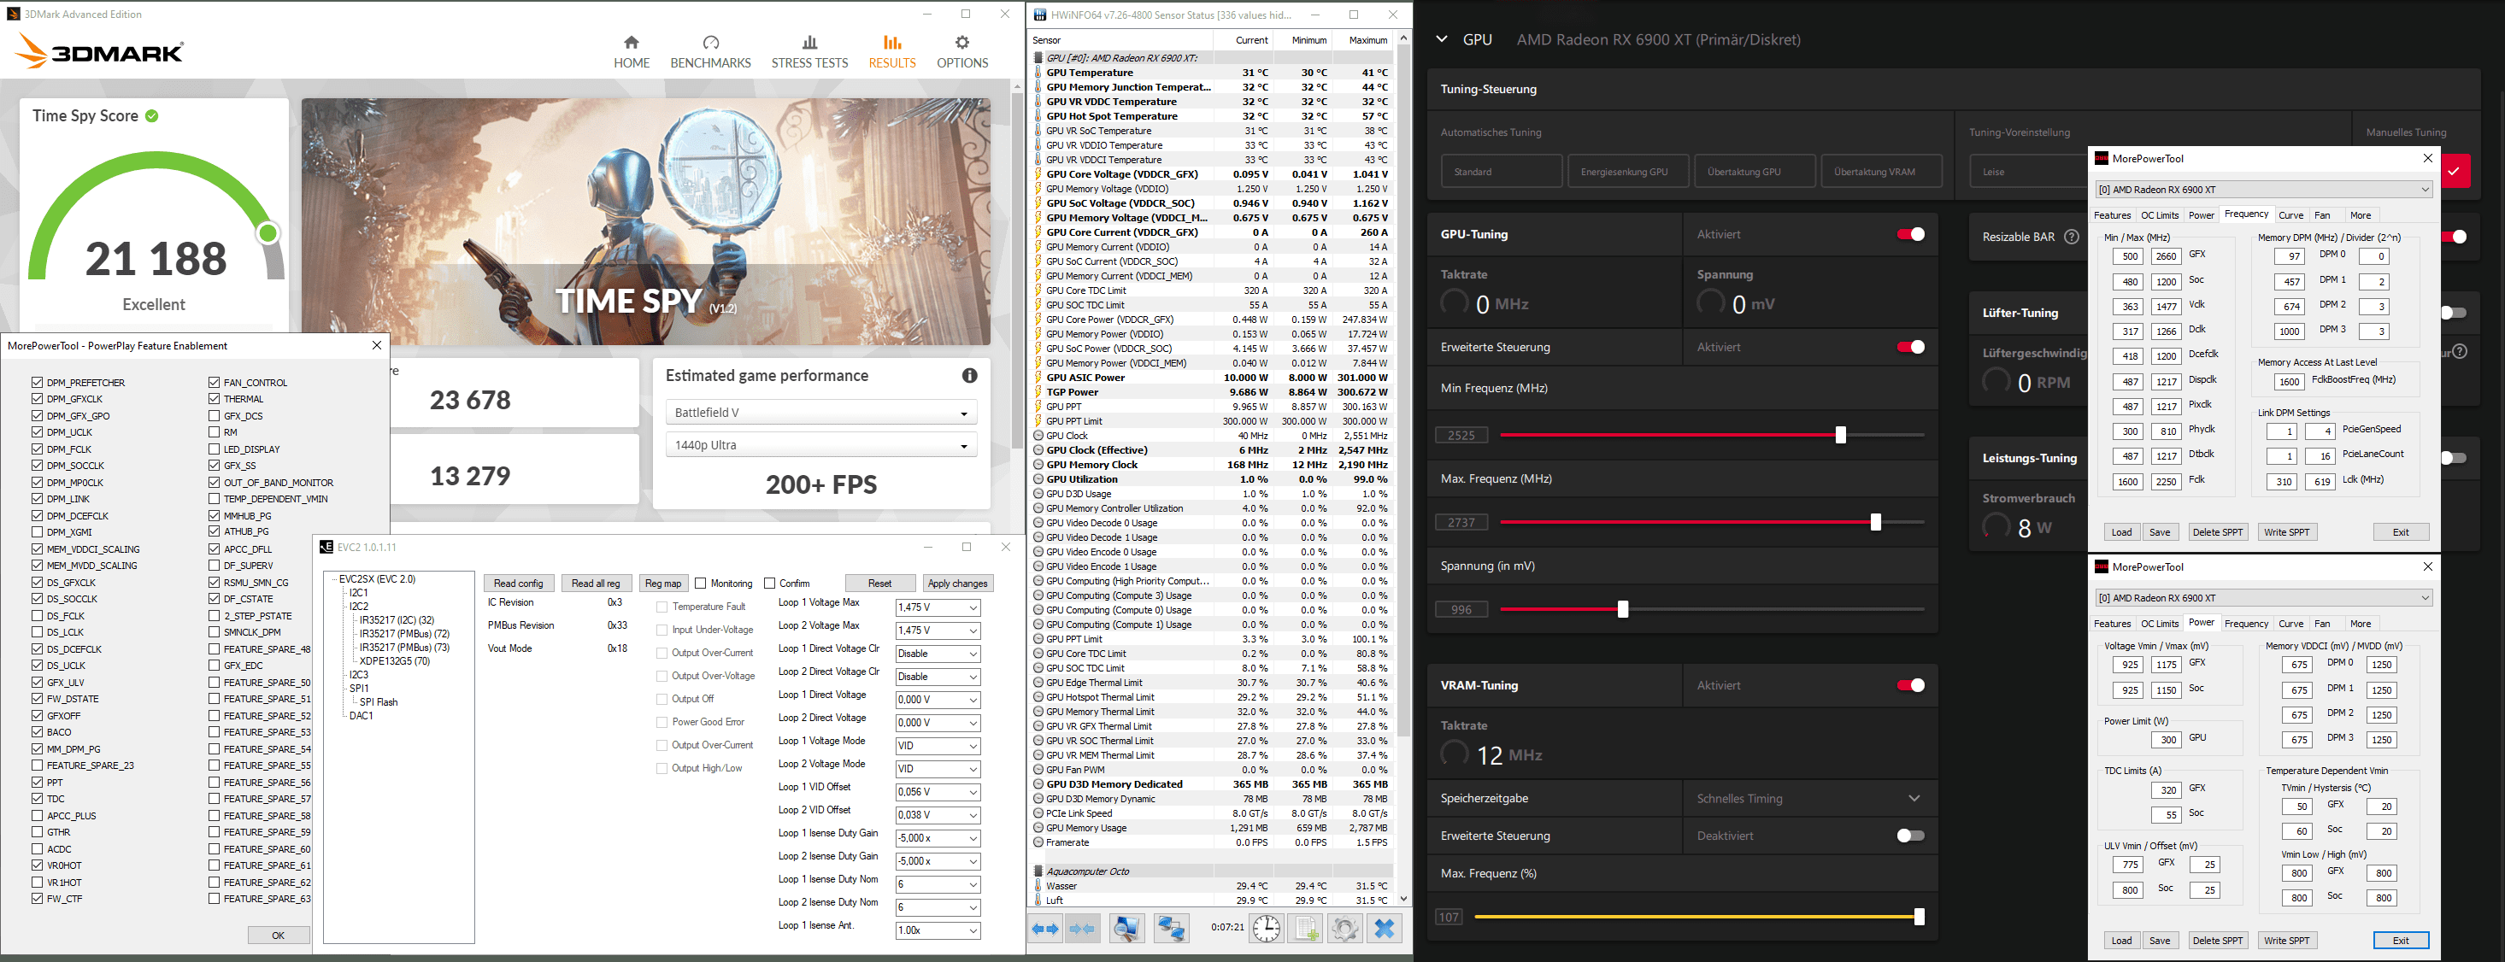Open the Loop 1 Voltage Max dropdown

938,607
